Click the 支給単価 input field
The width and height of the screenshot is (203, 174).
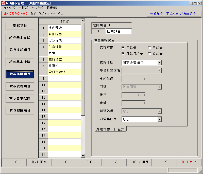tap(134, 79)
